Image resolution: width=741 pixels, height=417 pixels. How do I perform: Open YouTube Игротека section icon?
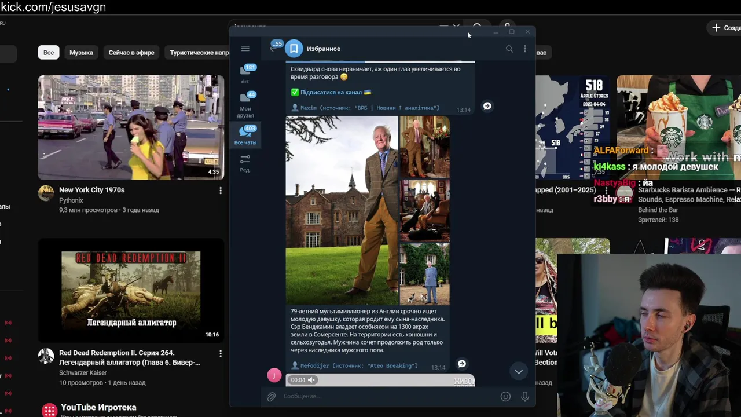(x=49, y=409)
